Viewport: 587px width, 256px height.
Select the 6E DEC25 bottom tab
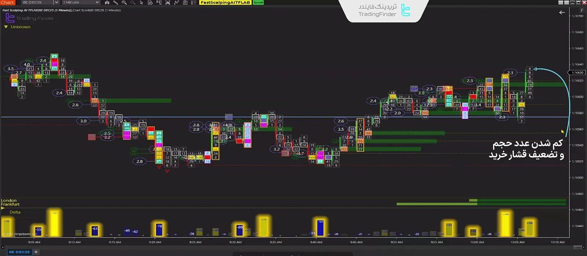pos(19,252)
